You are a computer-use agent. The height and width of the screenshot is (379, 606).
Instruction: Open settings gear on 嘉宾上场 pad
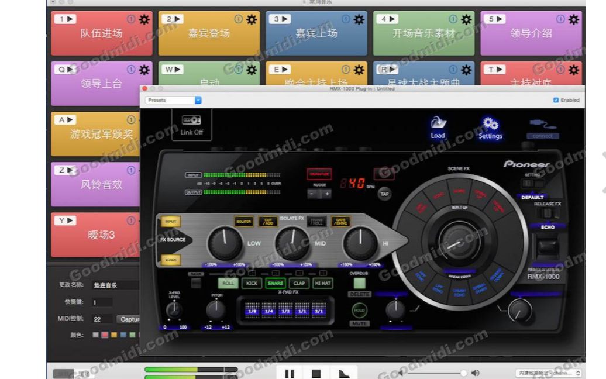click(359, 19)
